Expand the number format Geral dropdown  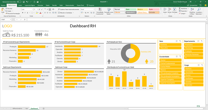(x=94, y=9)
